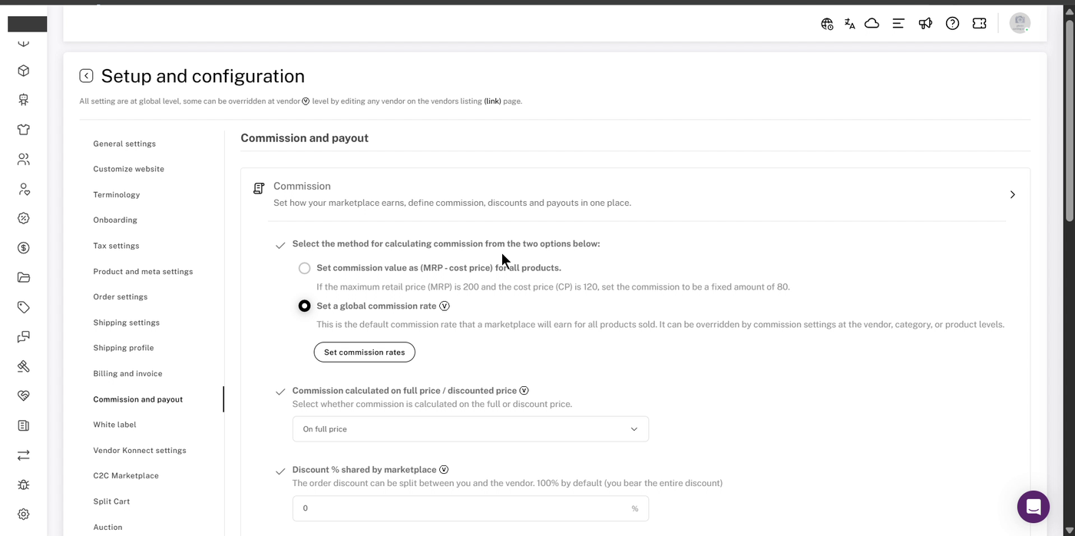
Task: Expand the Commission section chevron
Action: [1012, 195]
